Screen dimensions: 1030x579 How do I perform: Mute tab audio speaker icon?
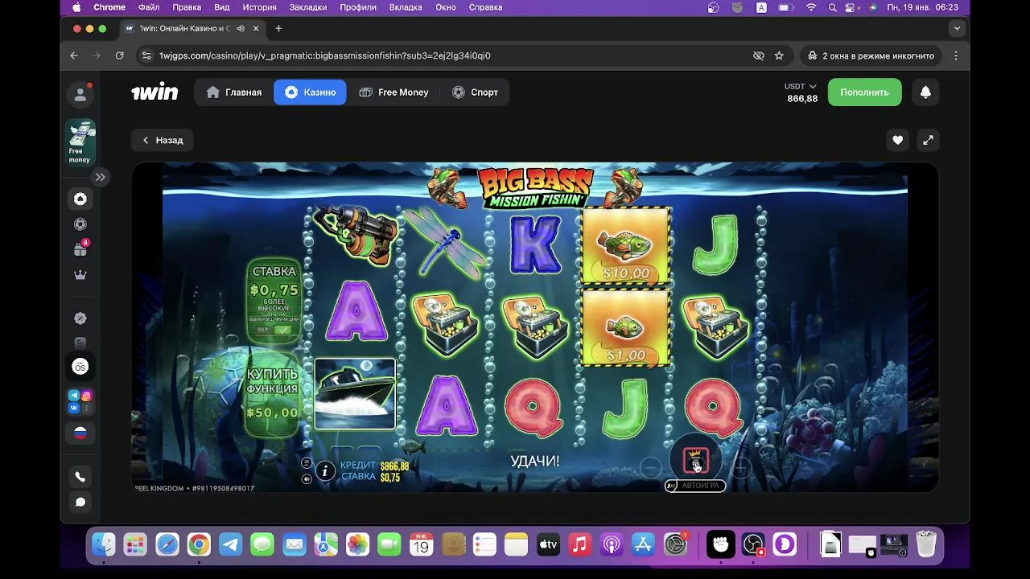click(x=241, y=28)
